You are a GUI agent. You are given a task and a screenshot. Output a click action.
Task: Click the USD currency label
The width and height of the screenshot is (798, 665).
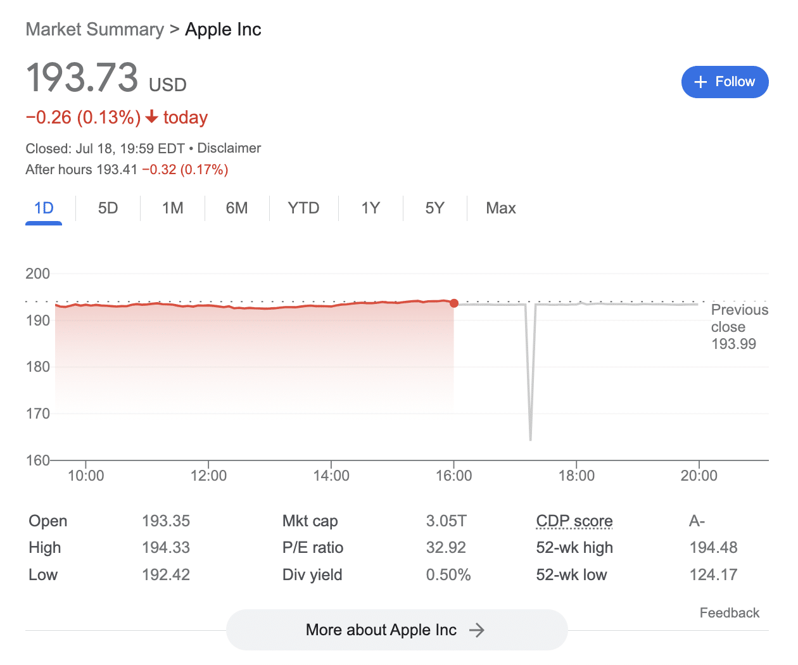point(168,85)
